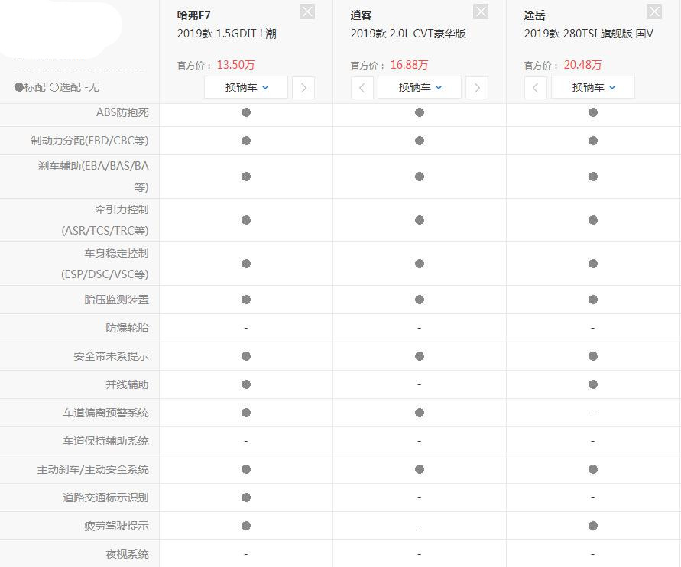The width and height of the screenshot is (681, 567).
Task: Click 哈弗F7 standard dot for 刹车辅助
Action: pyautogui.click(x=246, y=177)
